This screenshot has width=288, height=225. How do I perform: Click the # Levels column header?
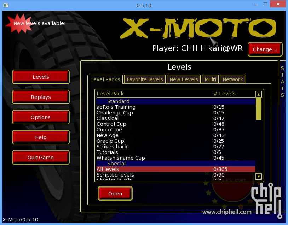coord(224,94)
